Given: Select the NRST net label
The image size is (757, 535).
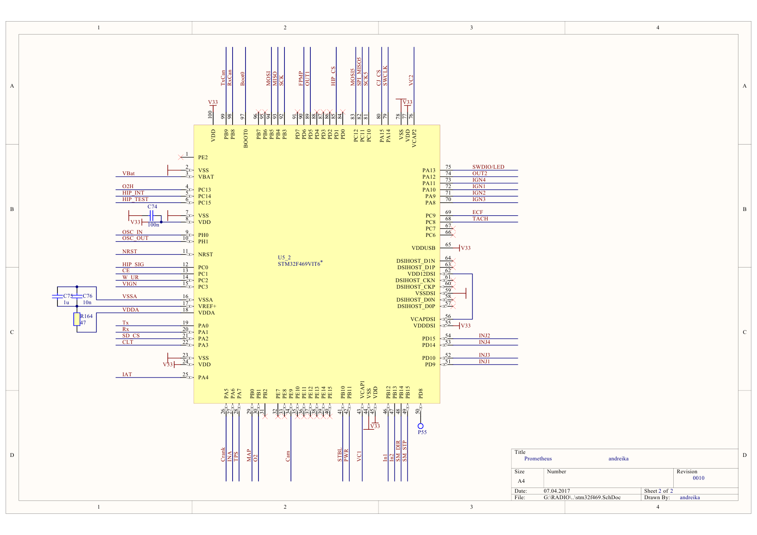Looking at the screenshot, I should tap(129, 252).
